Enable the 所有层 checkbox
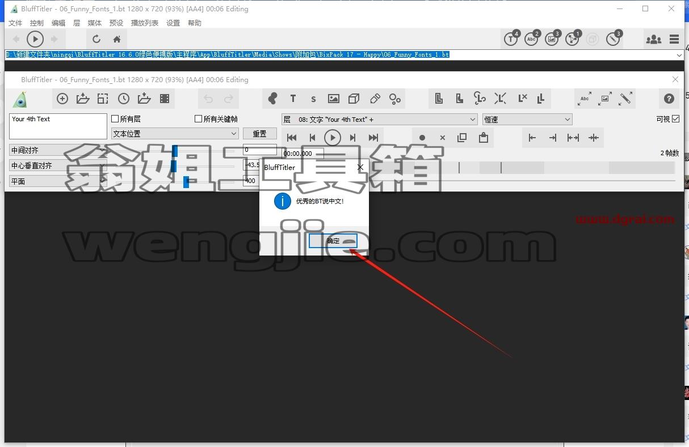689x447 pixels. tap(115, 119)
